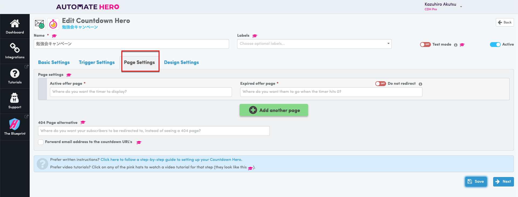Viewport: 518px width, 197px height.
Task: Click the Add another page button
Action: [x=274, y=110]
